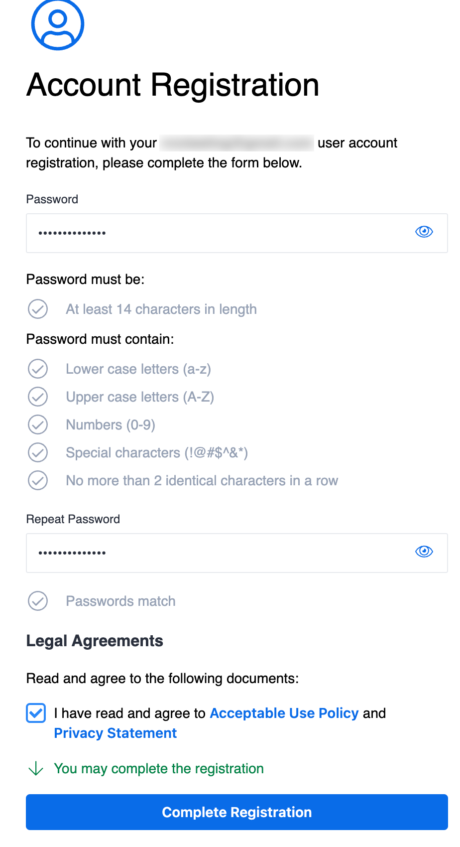460x847 pixels.
Task: Click the Account Registration heading
Action: point(173,85)
